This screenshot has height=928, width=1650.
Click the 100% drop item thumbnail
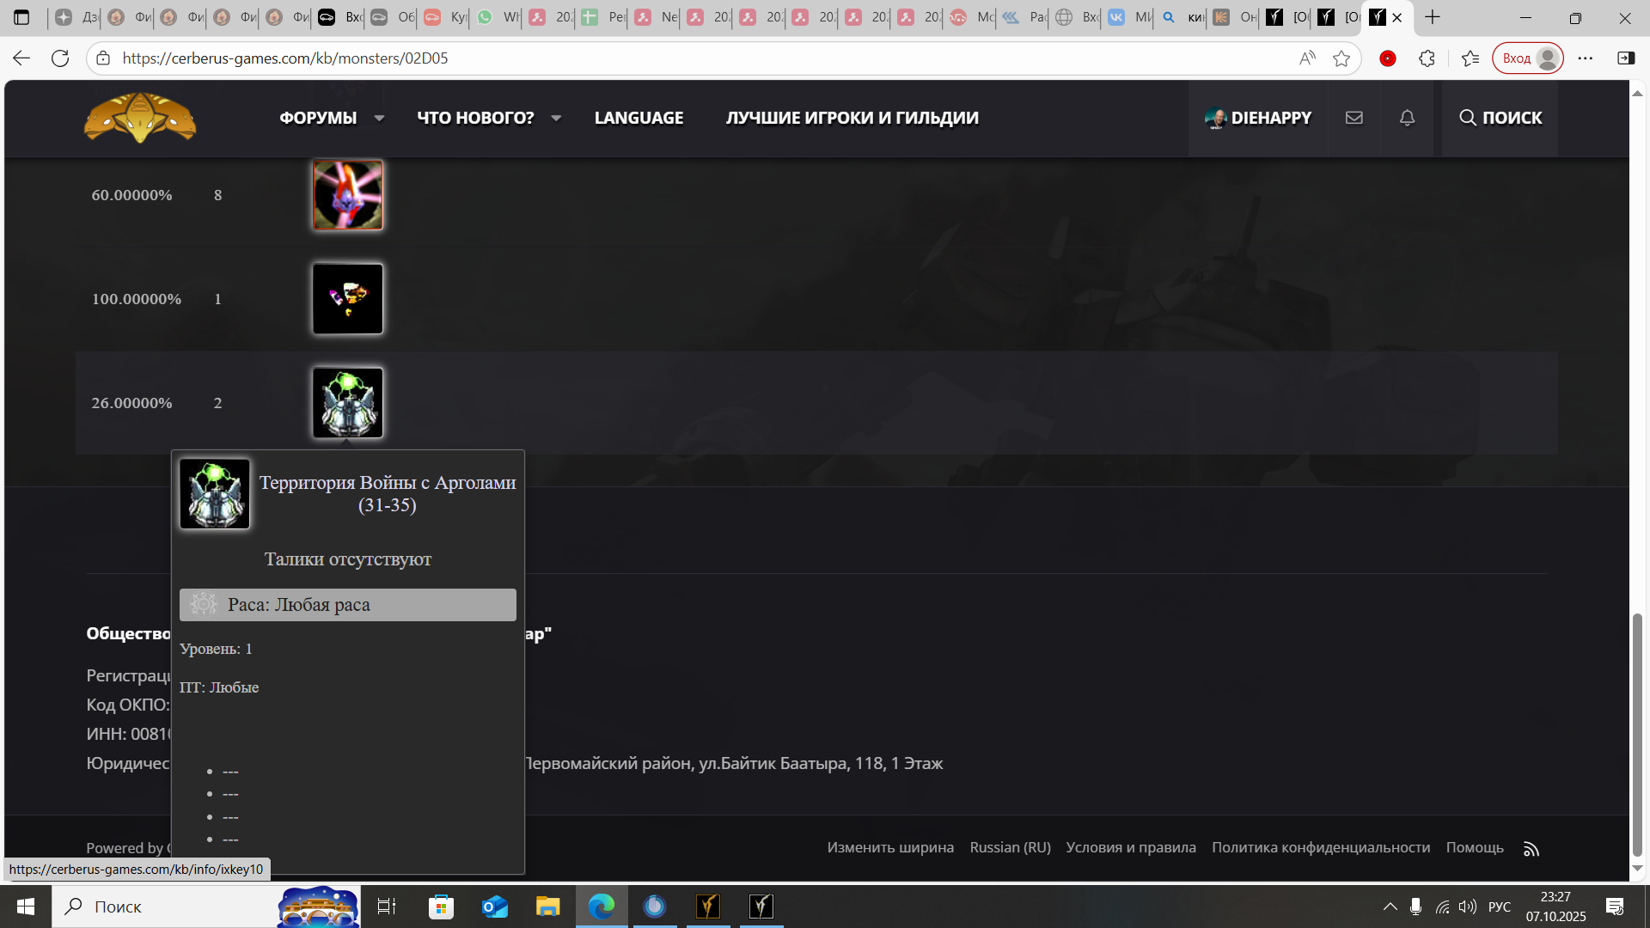(x=347, y=299)
